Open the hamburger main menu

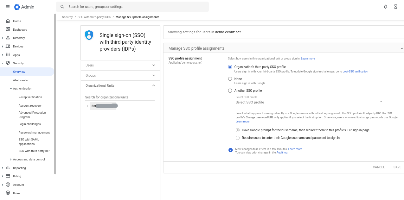(8, 7)
